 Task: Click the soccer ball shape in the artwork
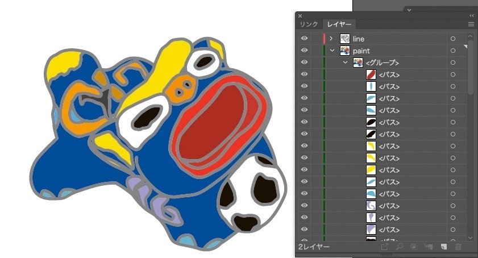[252, 194]
